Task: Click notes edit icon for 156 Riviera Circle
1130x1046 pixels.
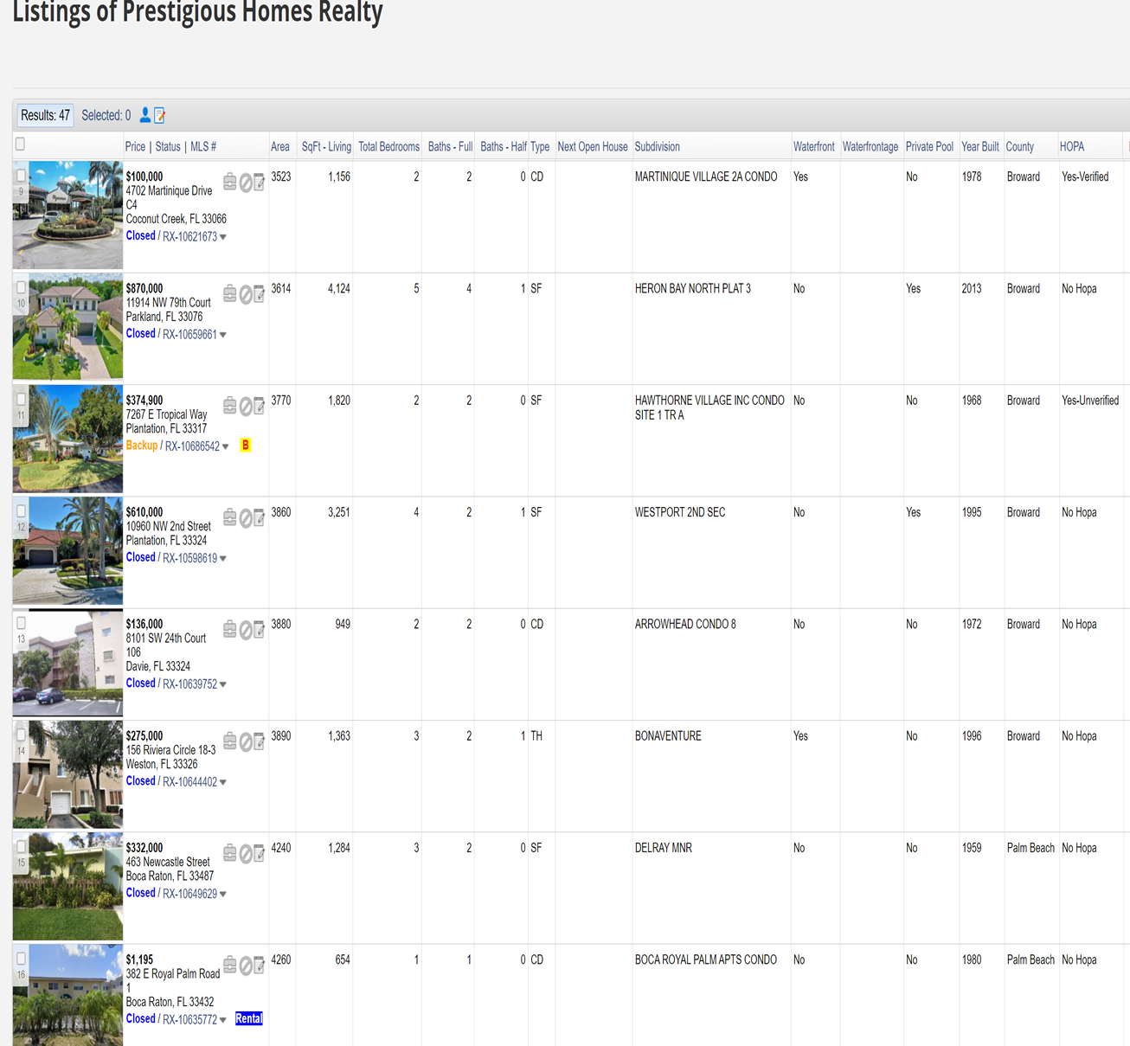Action: click(x=259, y=741)
